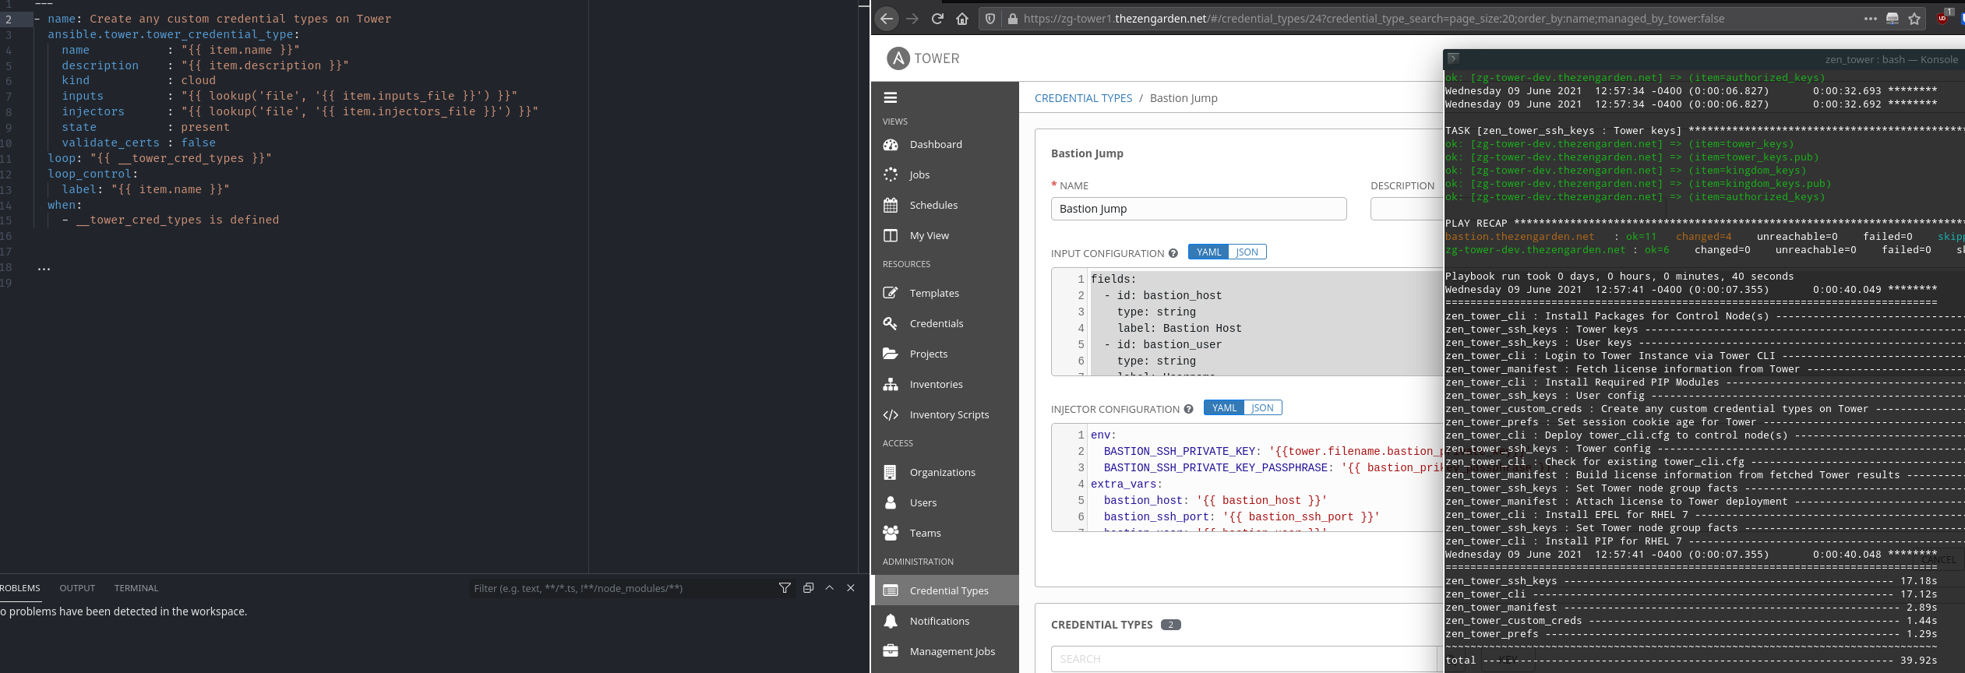Toggle the Tower hamburger side menu
This screenshot has height=673, width=1965.
891,97
